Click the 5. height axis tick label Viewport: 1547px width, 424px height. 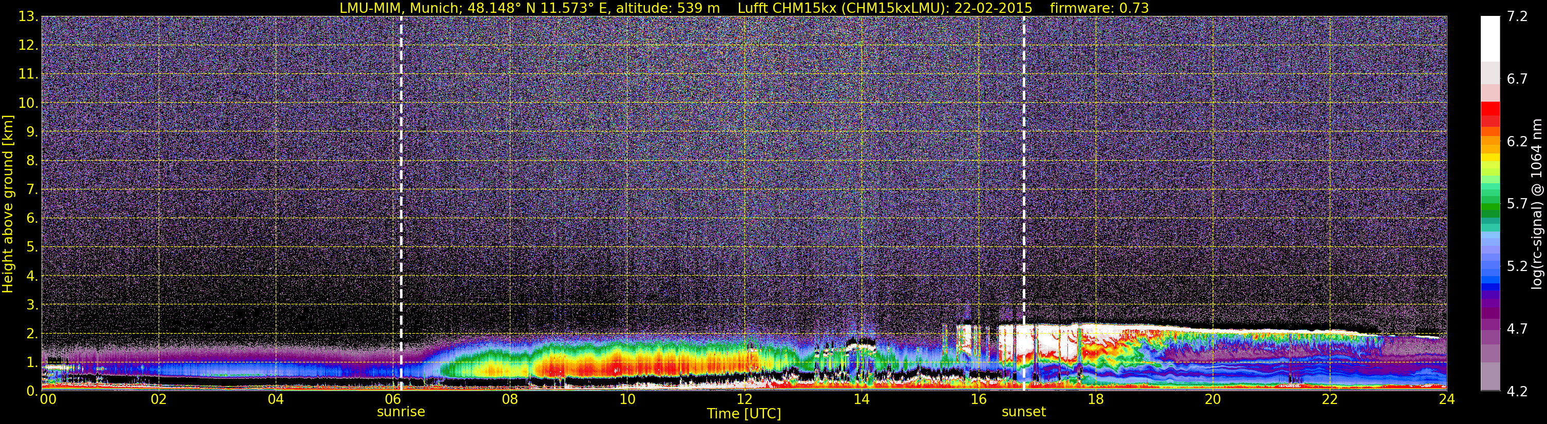tap(32, 247)
